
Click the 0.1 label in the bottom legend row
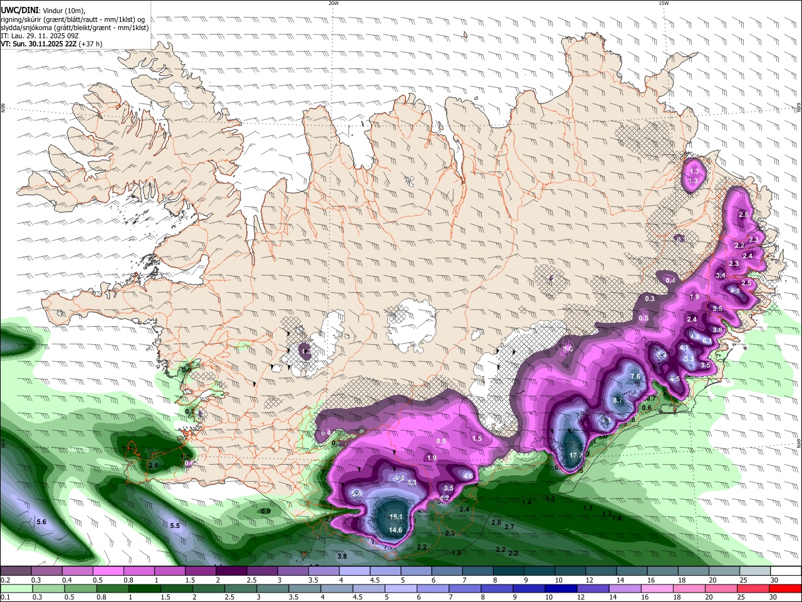coord(5,598)
